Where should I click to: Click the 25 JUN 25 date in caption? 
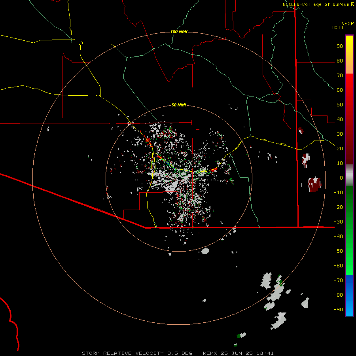pos(237,353)
